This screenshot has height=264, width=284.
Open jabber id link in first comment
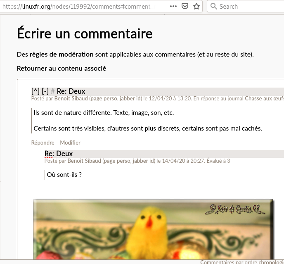point(130,99)
